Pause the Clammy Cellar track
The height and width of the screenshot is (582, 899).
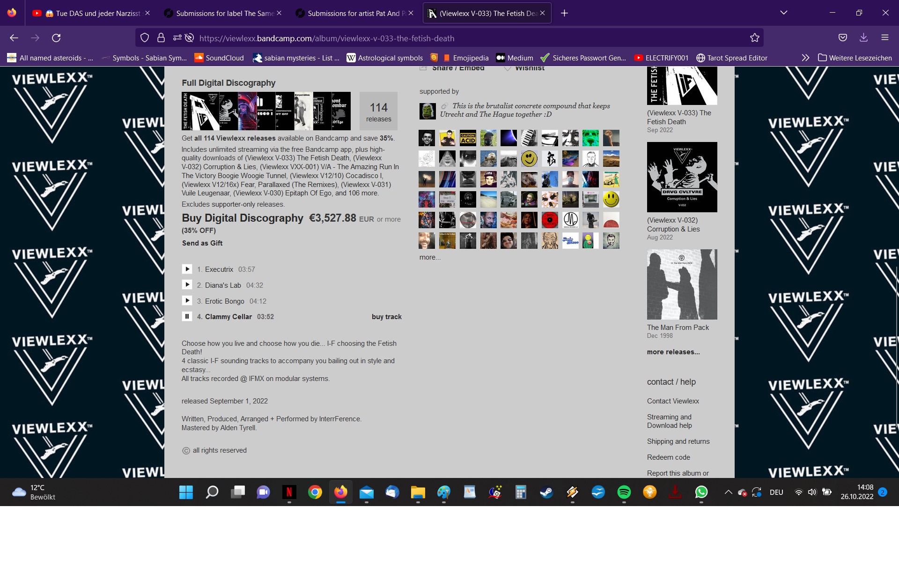pyautogui.click(x=187, y=316)
